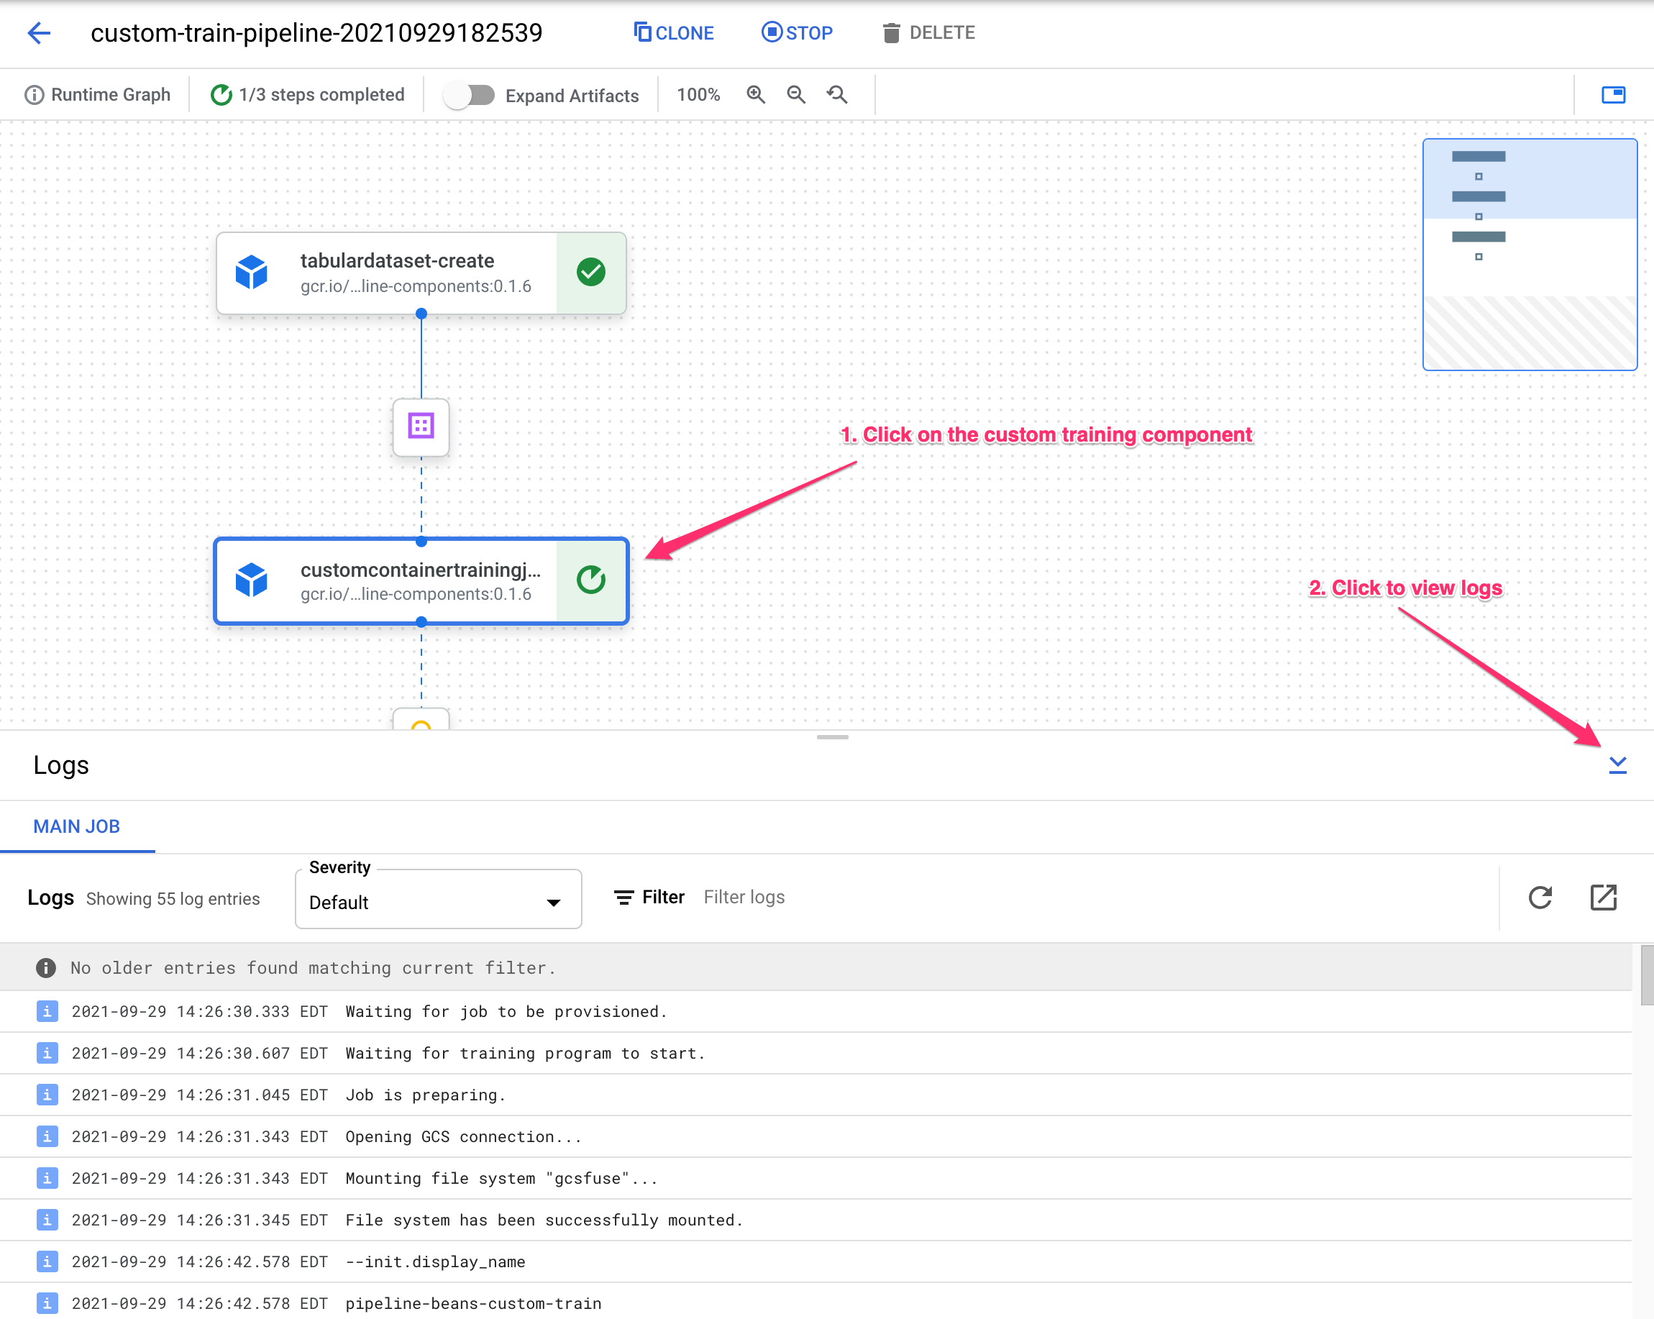Viewport: 1654px width, 1319px height.
Task: Click the refresh logs icon
Action: pyautogui.click(x=1540, y=898)
